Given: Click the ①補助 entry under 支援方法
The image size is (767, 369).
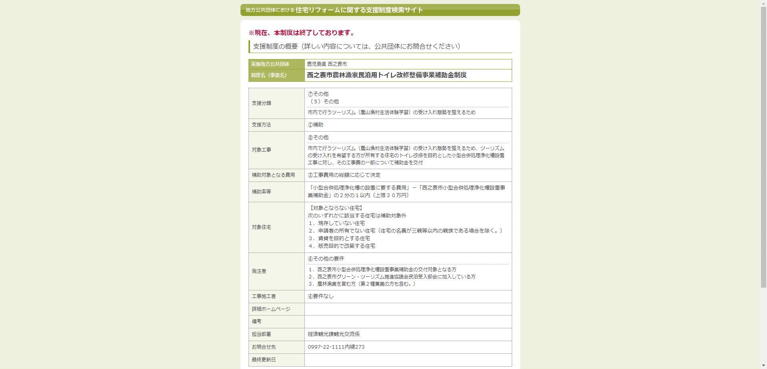Looking at the screenshot, I should click(315, 125).
